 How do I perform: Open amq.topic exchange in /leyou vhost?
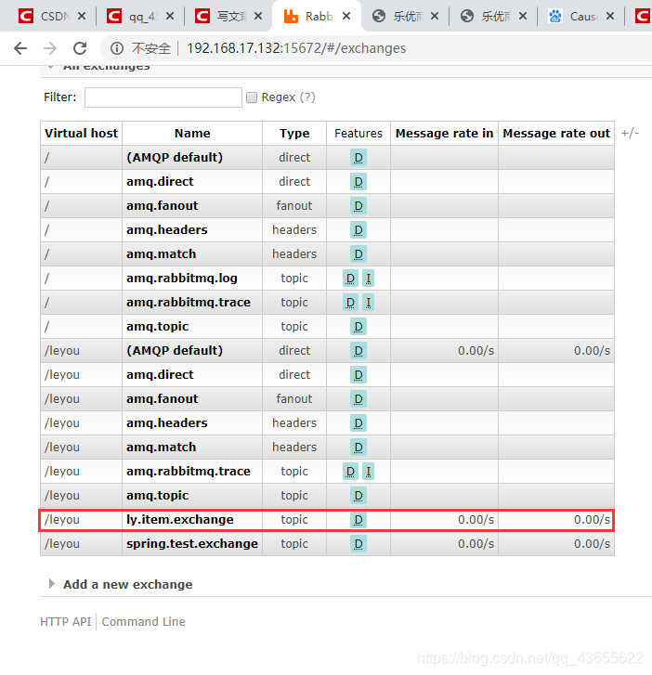pos(157,496)
